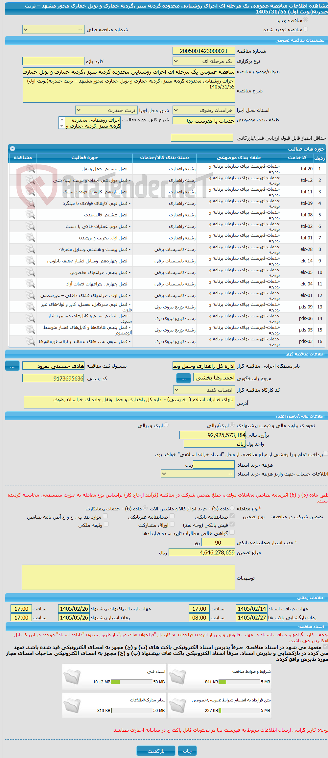328x758 pixels.
Task: Click the کلید واژه input field
Action: [x=53, y=61]
